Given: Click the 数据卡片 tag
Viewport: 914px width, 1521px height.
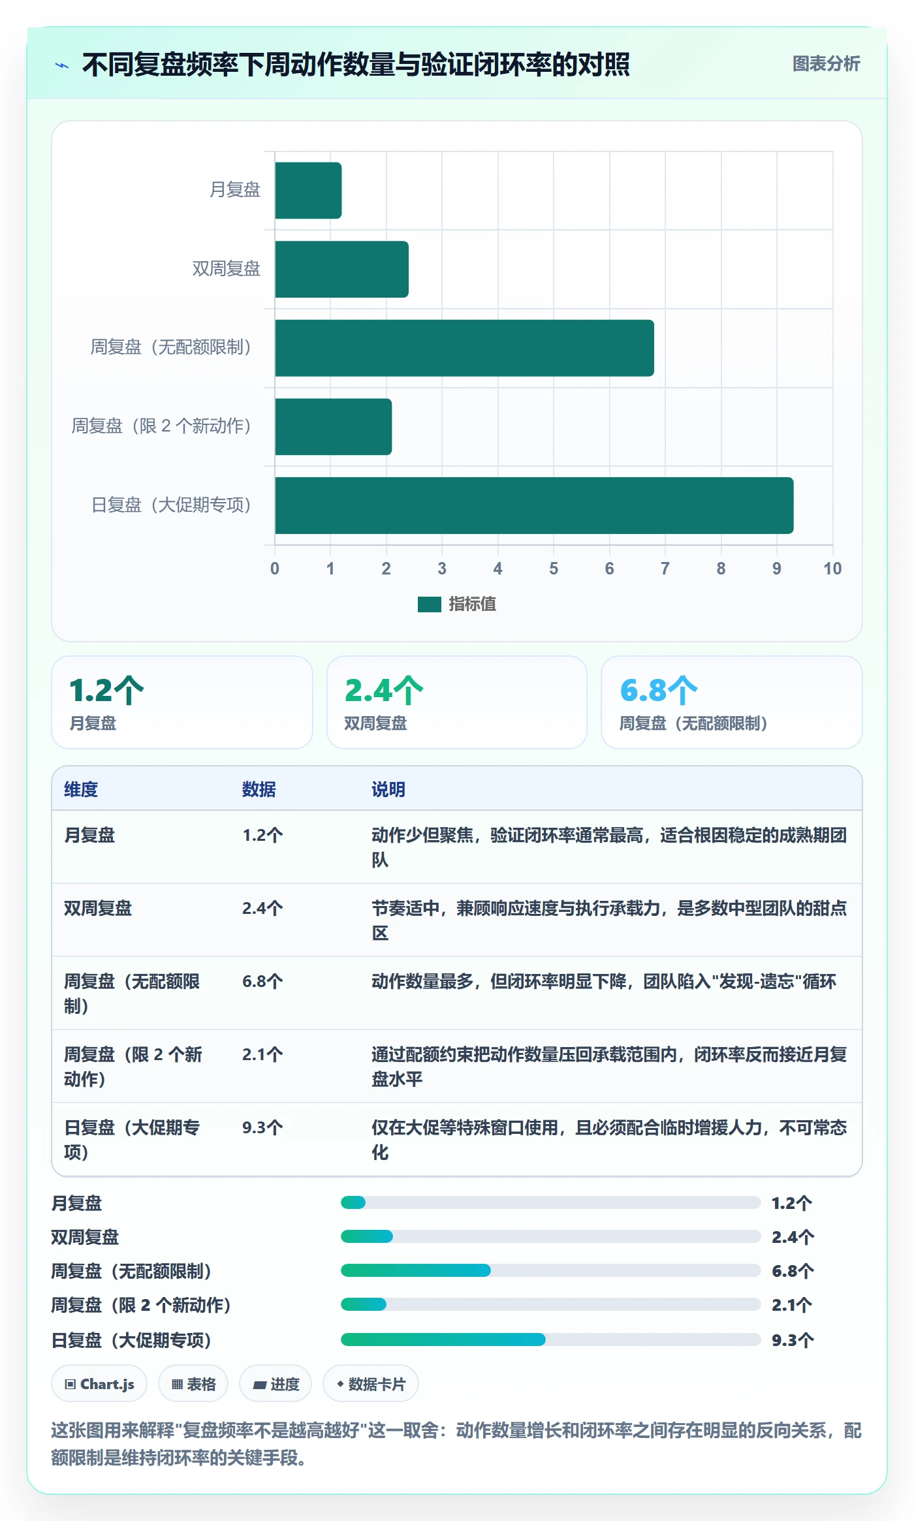Looking at the screenshot, I should click(x=371, y=1384).
